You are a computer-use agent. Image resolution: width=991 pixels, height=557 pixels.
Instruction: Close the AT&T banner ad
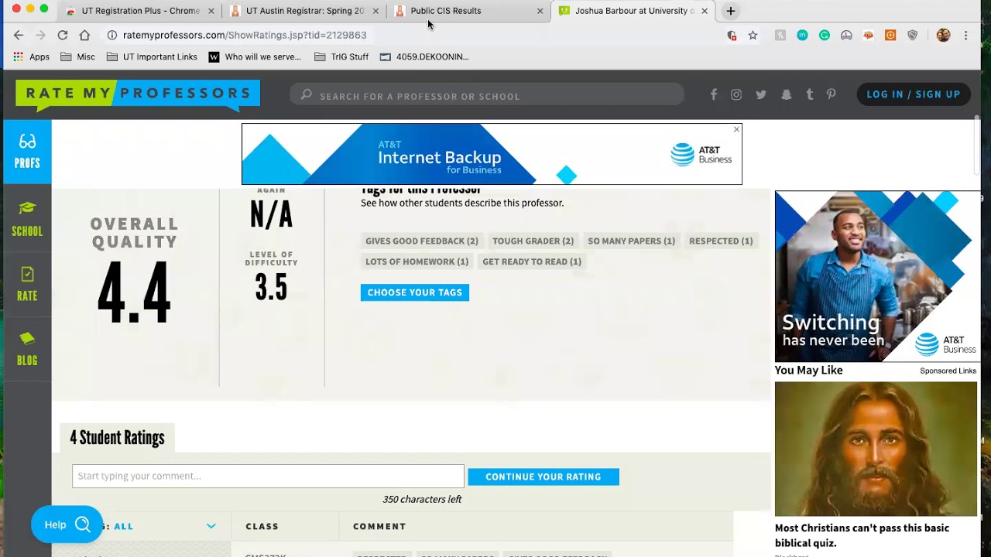click(736, 129)
